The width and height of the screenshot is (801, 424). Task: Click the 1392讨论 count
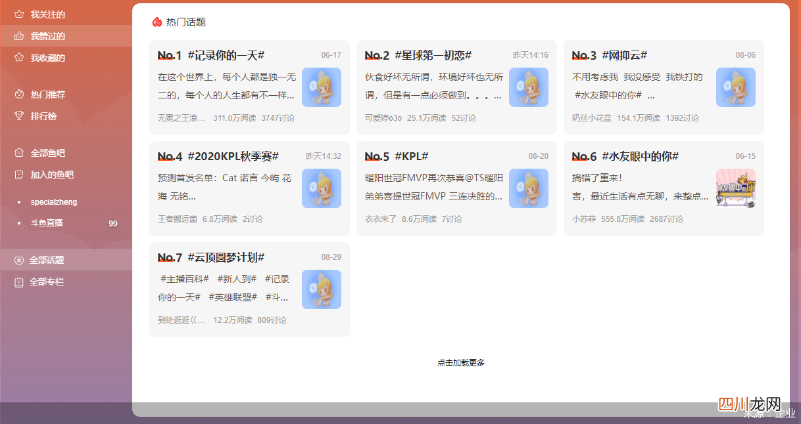click(682, 118)
